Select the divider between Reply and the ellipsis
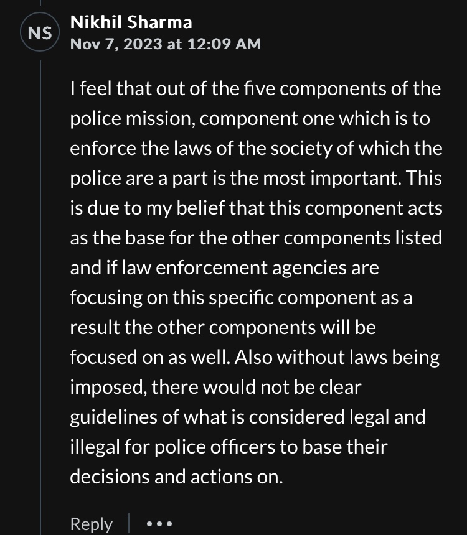467x535 pixels. pyautogui.click(x=130, y=524)
